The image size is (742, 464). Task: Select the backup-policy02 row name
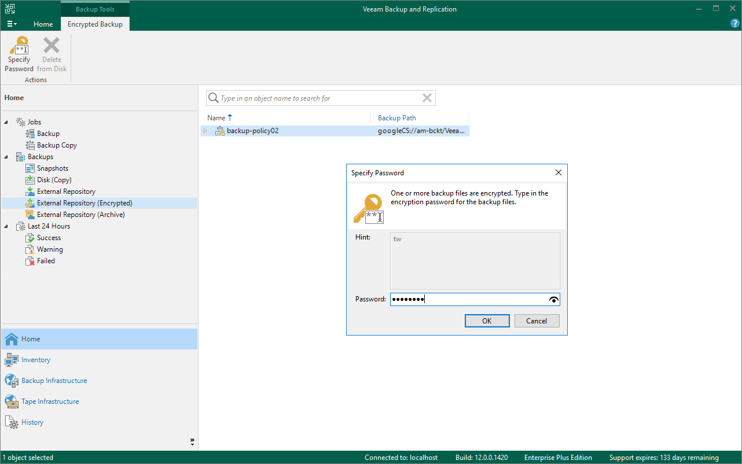[252, 131]
